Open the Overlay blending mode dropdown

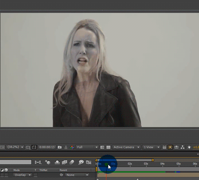click(x=22, y=175)
